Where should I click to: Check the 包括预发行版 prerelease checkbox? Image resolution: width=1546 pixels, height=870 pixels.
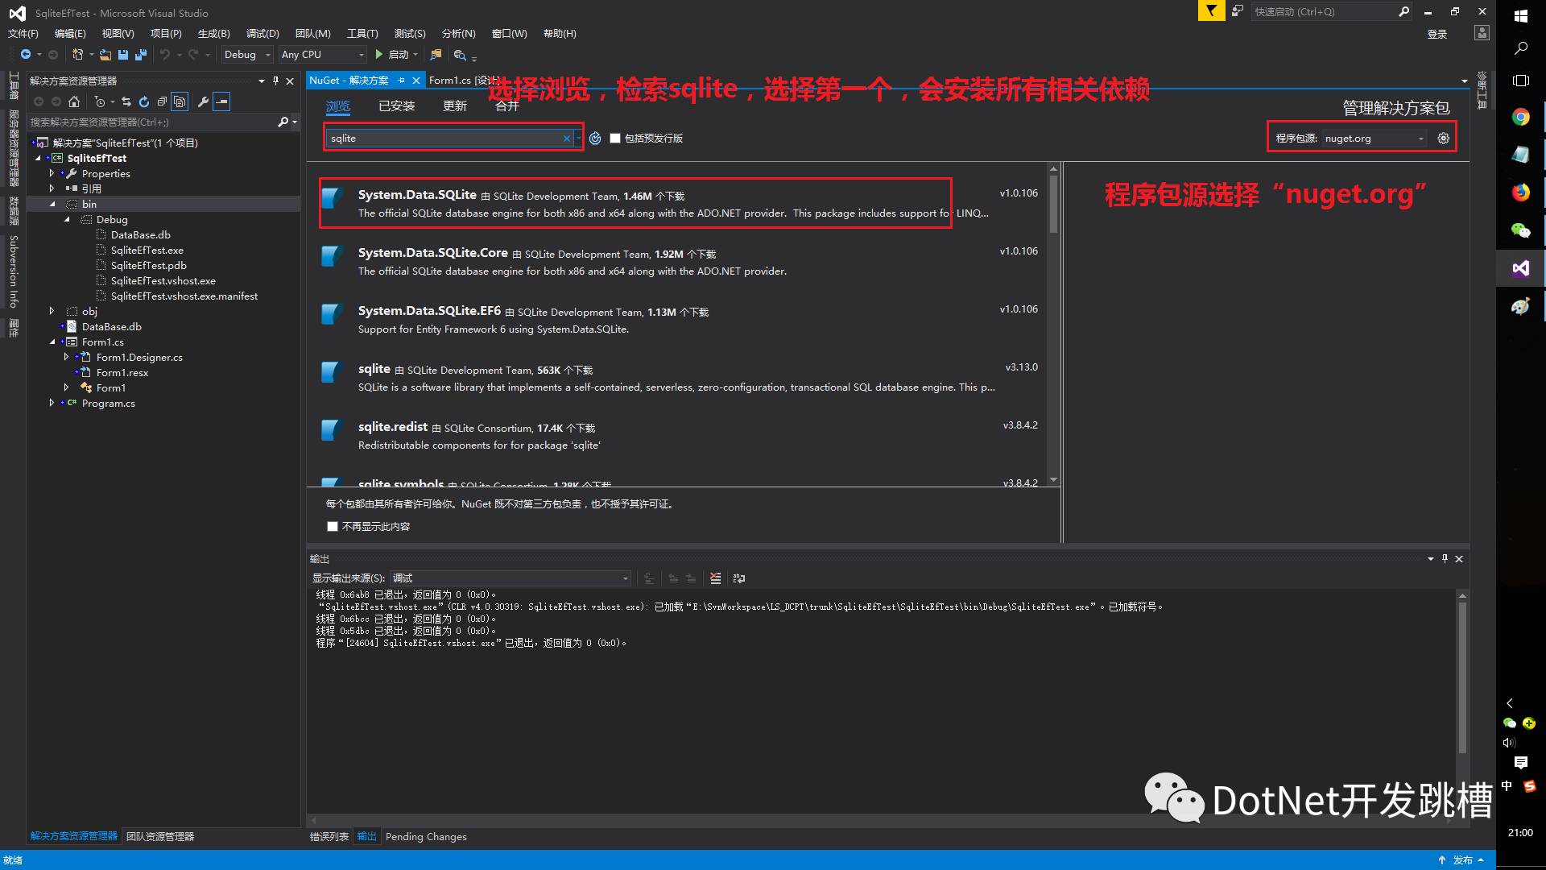pyautogui.click(x=615, y=139)
